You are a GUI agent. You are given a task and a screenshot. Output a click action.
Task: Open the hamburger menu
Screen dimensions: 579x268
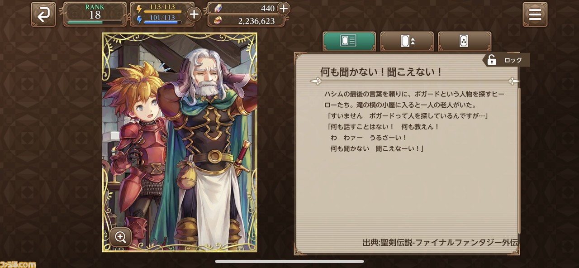point(535,14)
